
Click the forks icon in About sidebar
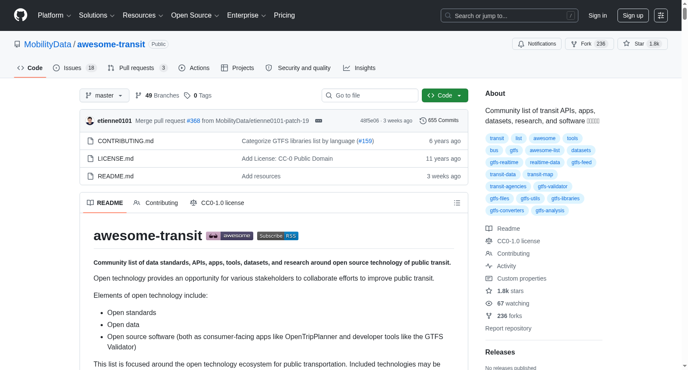489,316
